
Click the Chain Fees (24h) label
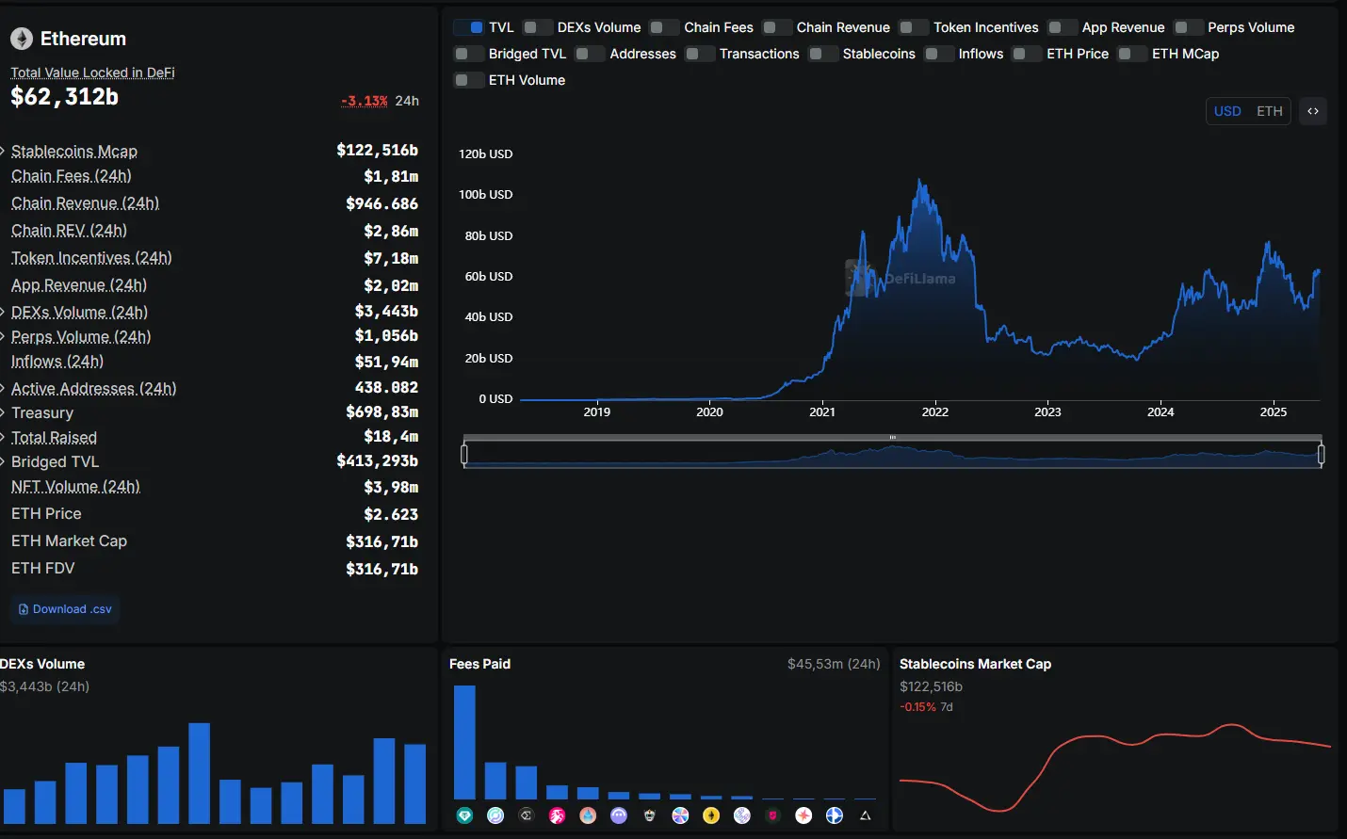[72, 176]
